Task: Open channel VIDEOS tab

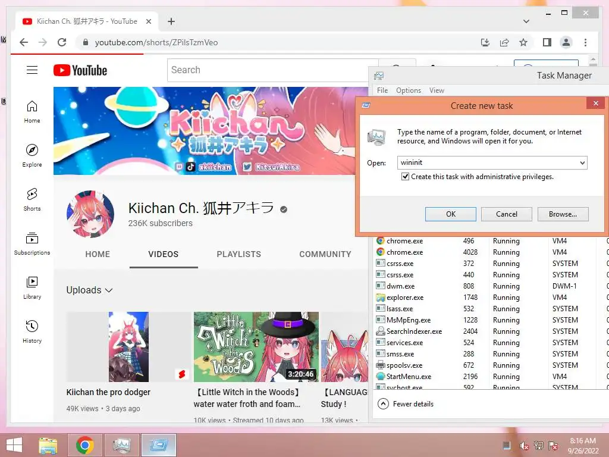Action: pyautogui.click(x=163, y=254)
